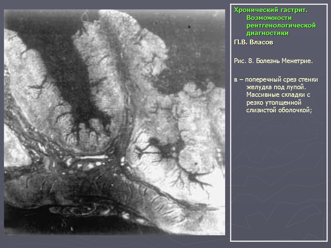Click the word "Менетрие" in the caption
Viewport: 331px width, 248px height.
pyautogui.click(x=297, y=61)
